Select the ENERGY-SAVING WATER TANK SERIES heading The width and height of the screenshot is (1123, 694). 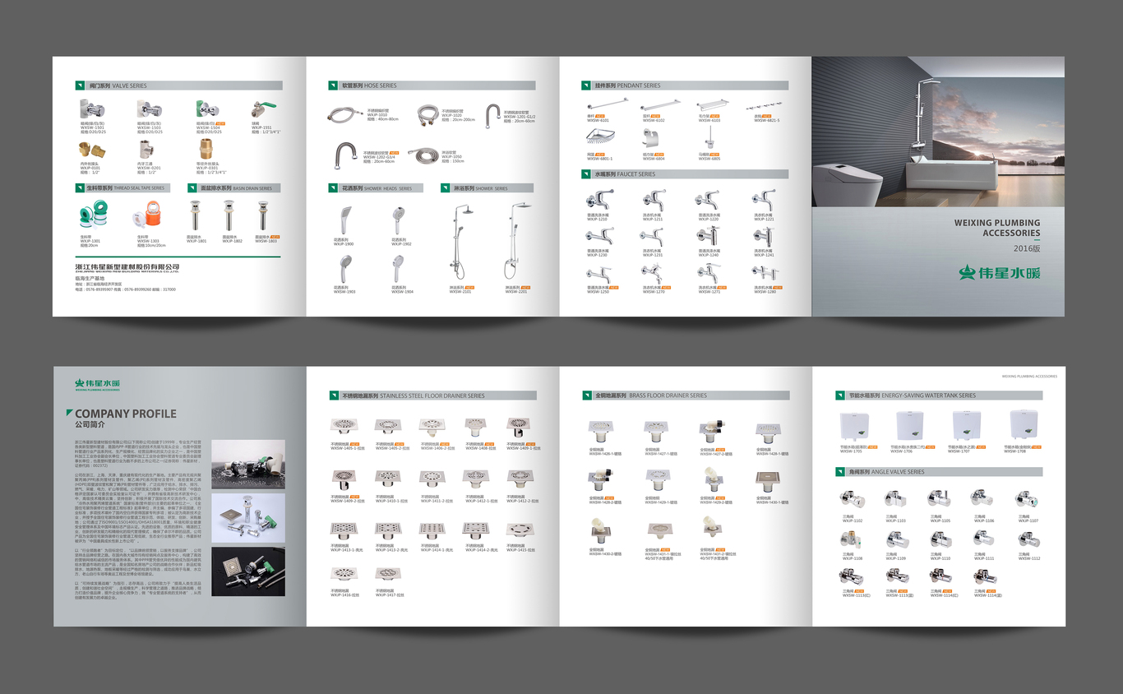928,396
